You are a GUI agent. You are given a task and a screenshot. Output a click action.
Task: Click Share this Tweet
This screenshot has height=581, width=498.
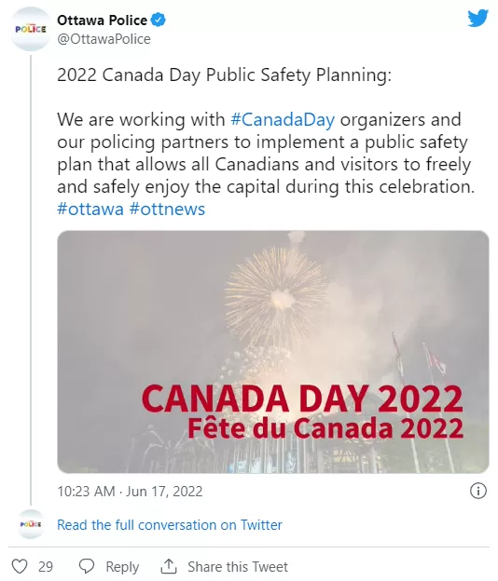(x=238, y=567)
